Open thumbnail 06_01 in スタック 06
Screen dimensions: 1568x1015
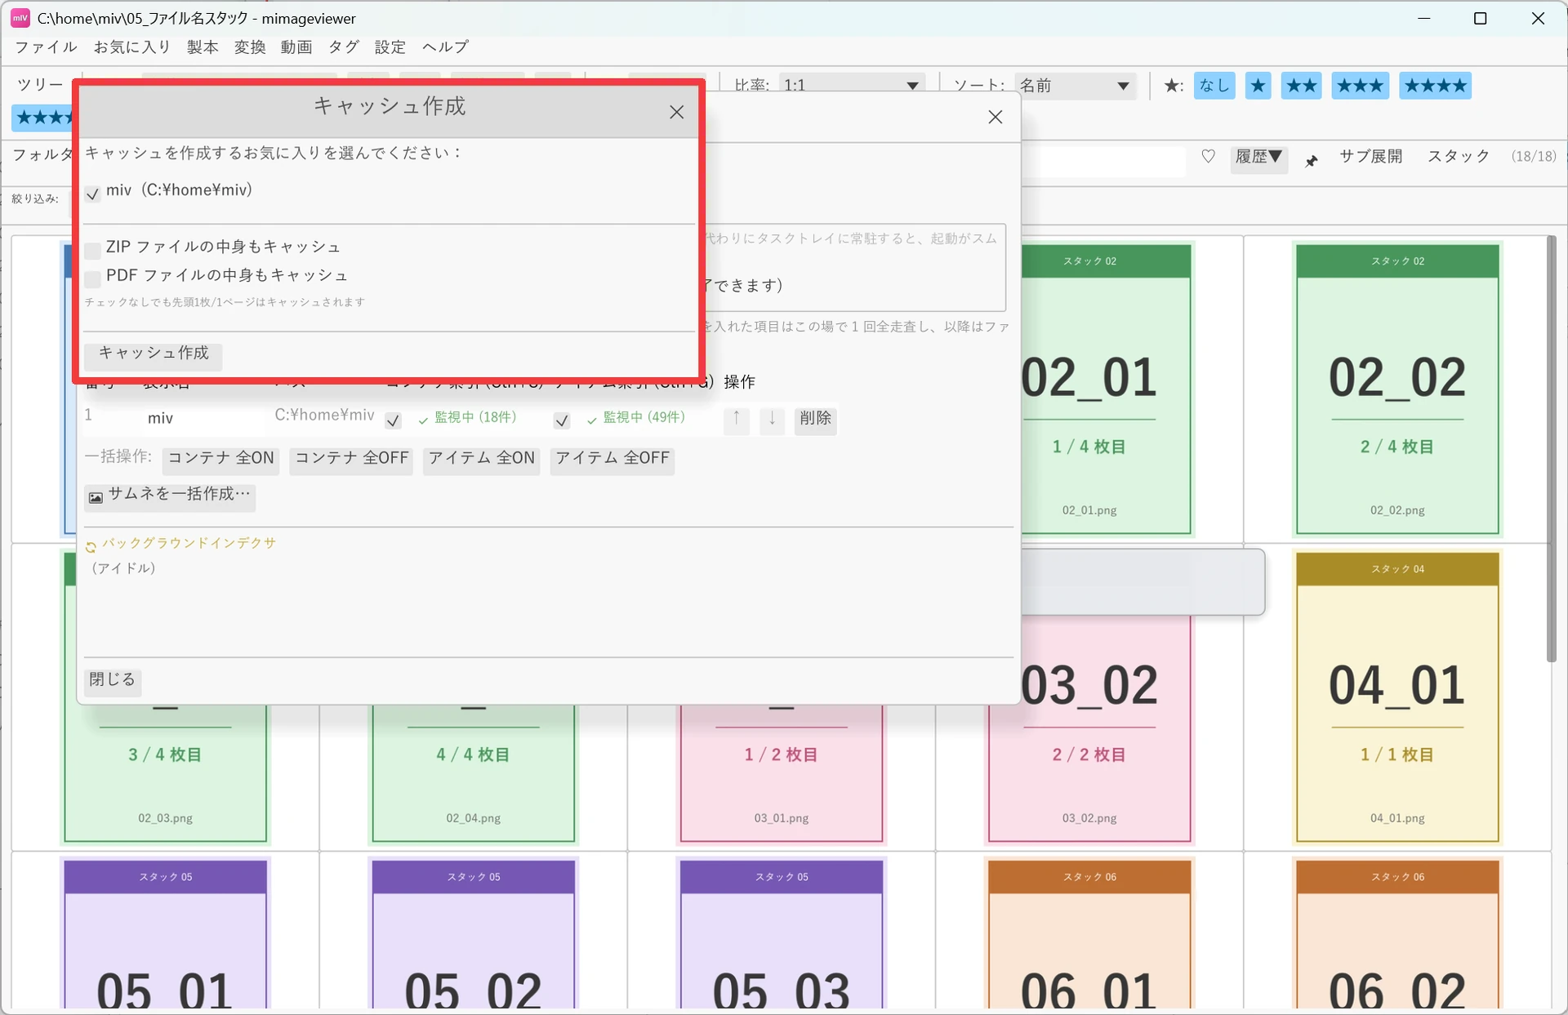pos(1089,934)
